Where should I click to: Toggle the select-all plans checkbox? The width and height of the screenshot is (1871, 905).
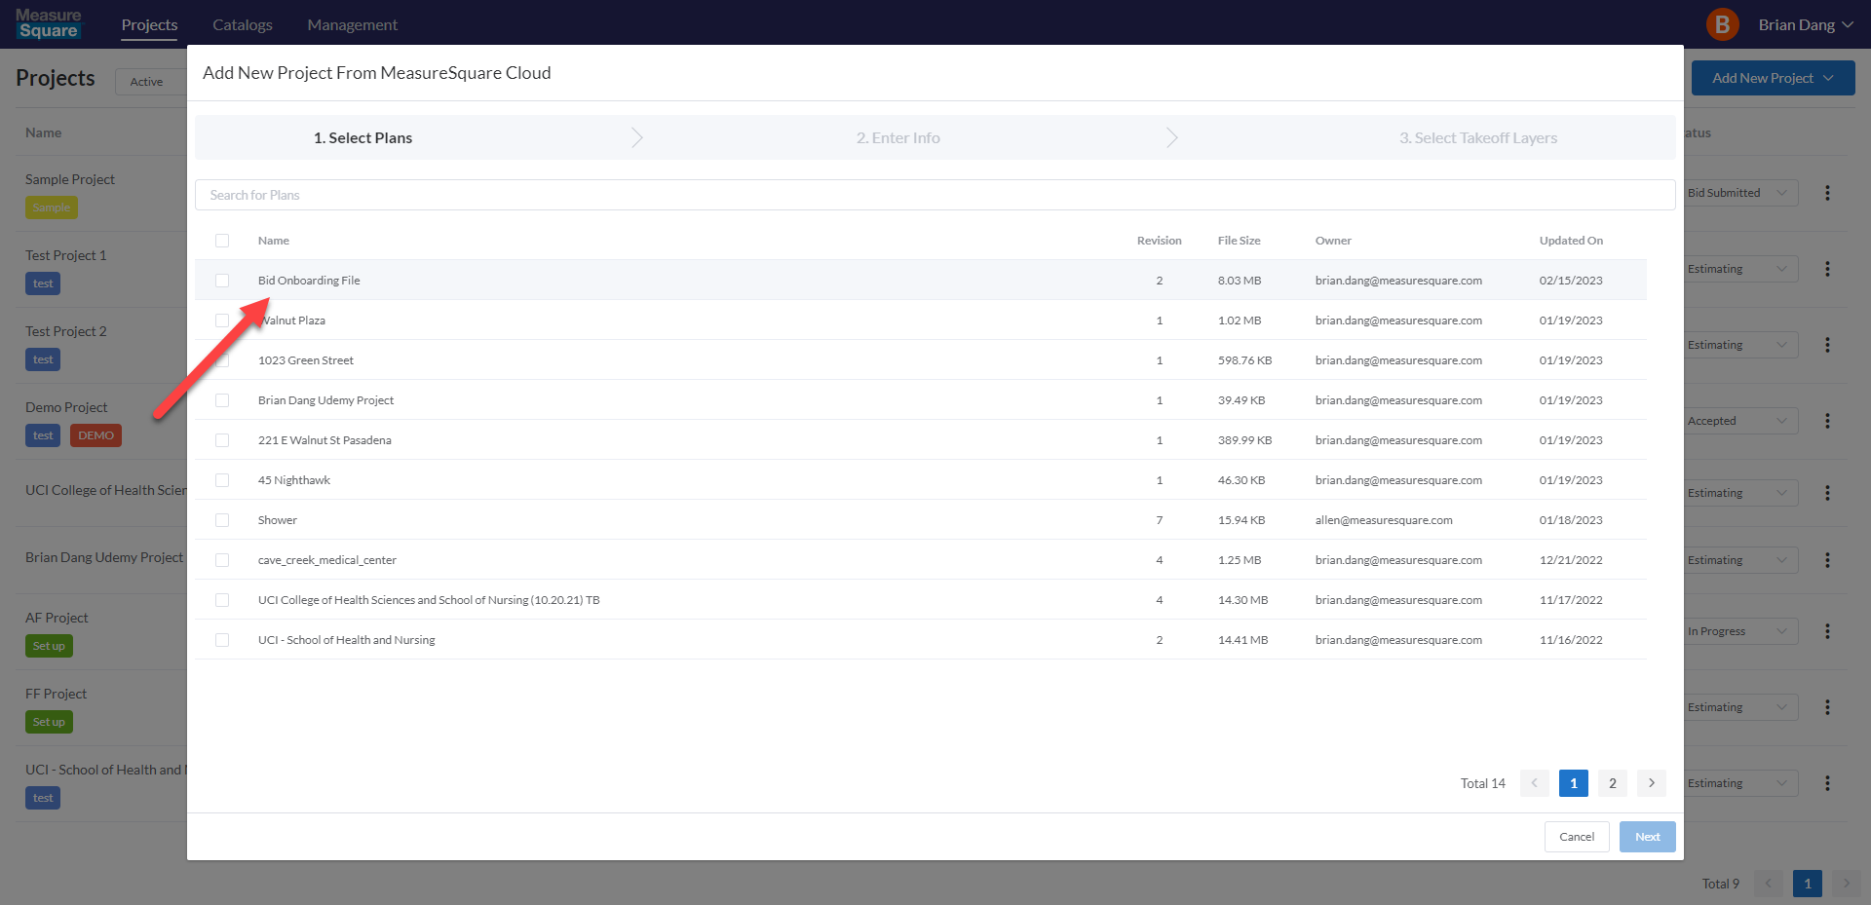[222, 241]
